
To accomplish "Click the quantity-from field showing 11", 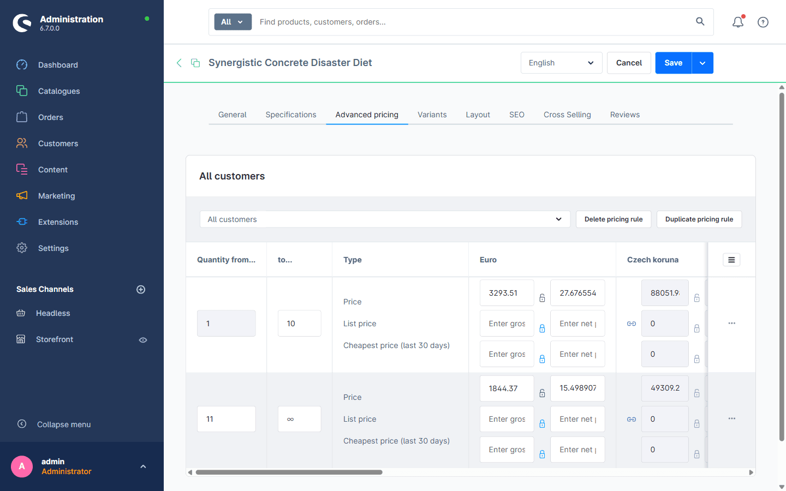I will click(227, 419).
